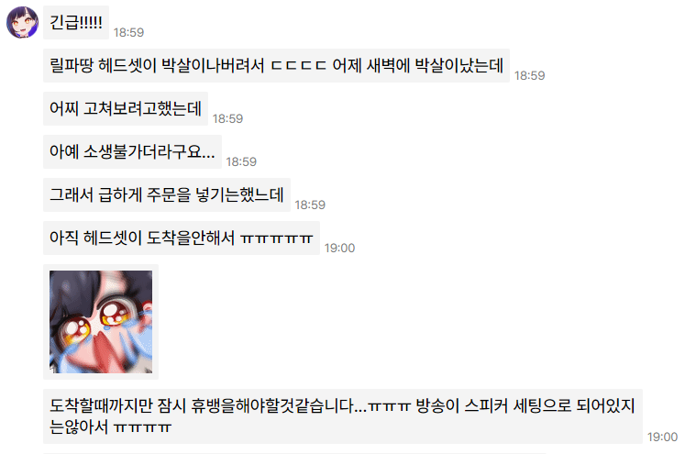Click the 18:59 timestamp next to 아예 소생불가더라구요

pyautogui.click(x=241, y=161)
